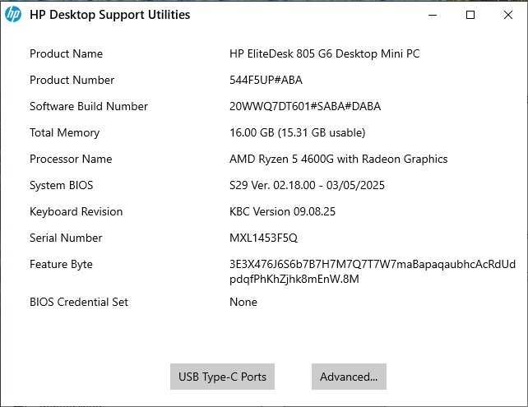Viewport: 528px width, 407px height.
Task: Minimize the HP Desktop Support Utilities window
Action: 433,15
